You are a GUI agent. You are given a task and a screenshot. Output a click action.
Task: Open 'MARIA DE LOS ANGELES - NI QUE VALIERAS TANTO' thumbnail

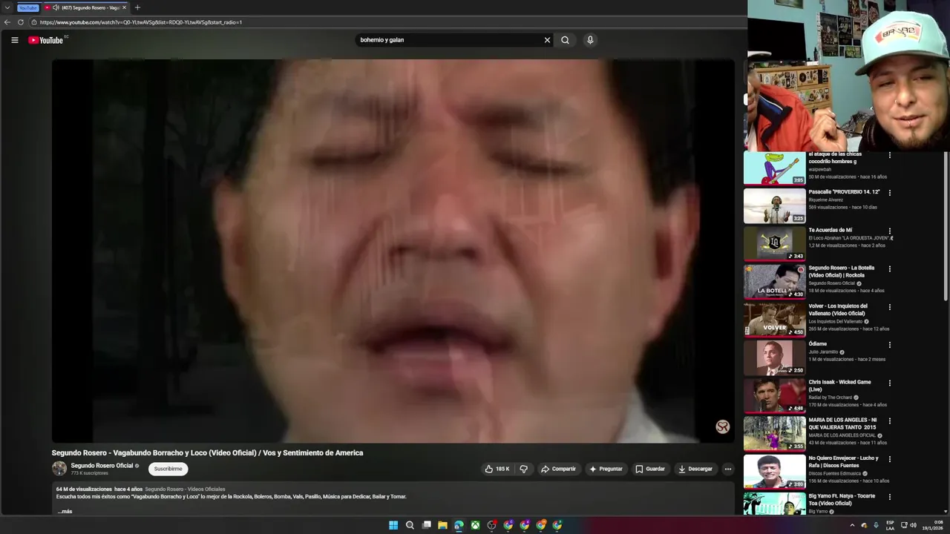(x=774, y=433)
